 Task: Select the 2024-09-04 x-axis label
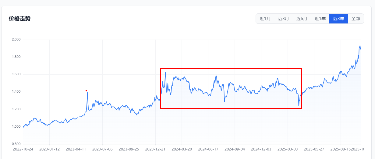pos(235,149)
